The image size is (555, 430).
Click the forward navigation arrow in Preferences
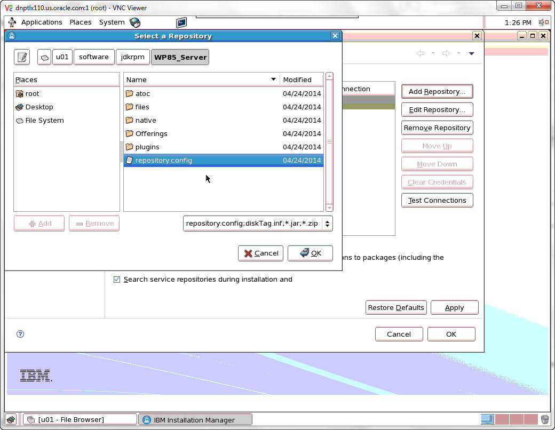click(x=446, y=53)
